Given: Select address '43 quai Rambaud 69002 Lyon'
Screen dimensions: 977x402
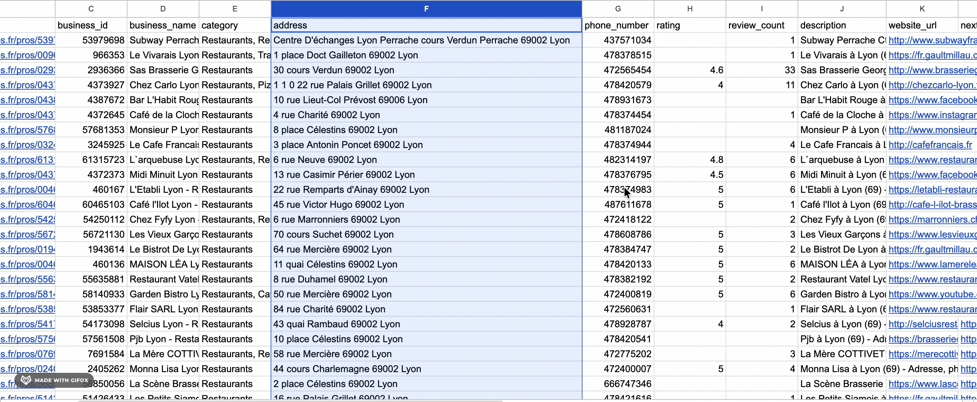Looking at the screenshot, I should click(x=426, y=324).
